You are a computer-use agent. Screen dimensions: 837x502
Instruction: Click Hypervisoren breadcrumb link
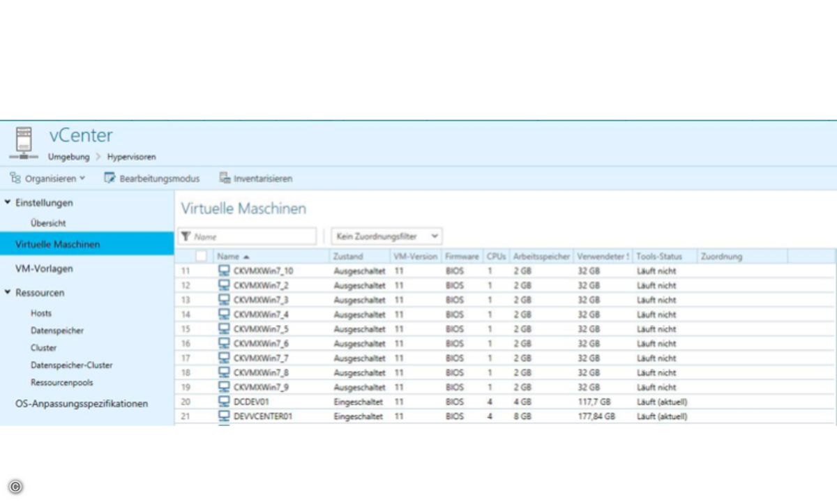tap(132, 157)
